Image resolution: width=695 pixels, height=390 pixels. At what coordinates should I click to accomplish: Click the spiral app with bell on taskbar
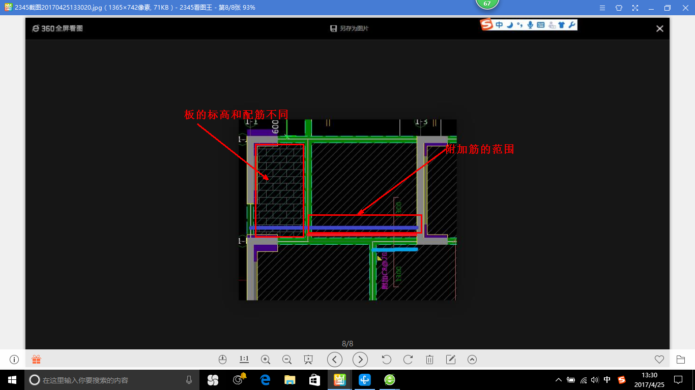pyautogui.click(x=239, y=379)
